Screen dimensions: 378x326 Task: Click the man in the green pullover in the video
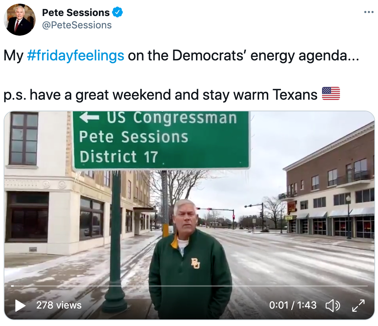pyautogui.click(x=190, y=259)
